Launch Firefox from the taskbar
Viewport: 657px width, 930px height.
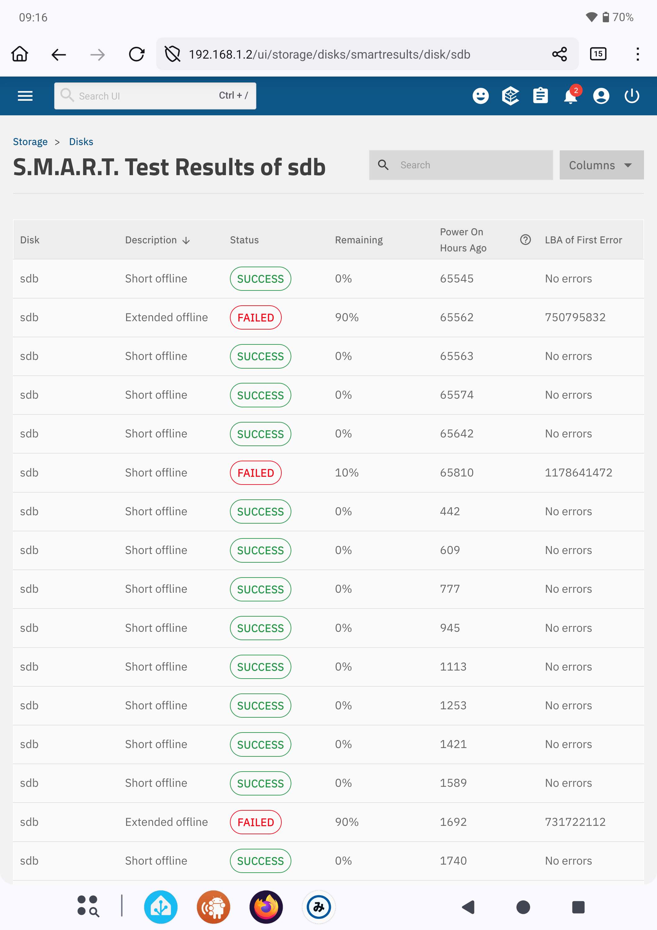pos(266,907)
